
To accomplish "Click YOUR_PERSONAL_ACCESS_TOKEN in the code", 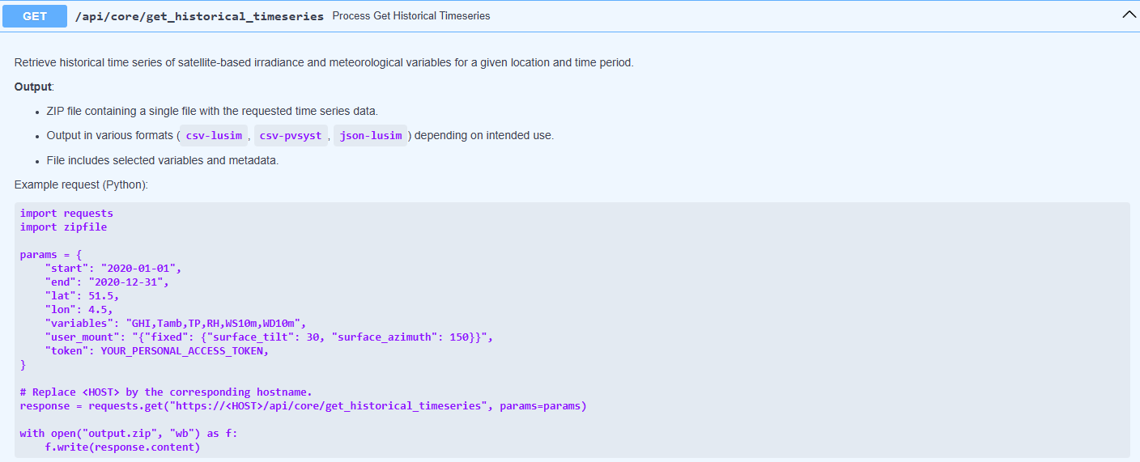I will click(x=184, y=351).
